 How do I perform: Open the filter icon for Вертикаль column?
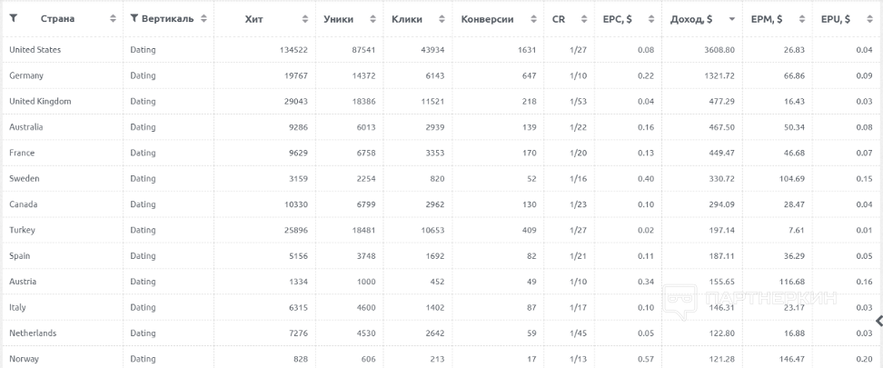point(134,18)
